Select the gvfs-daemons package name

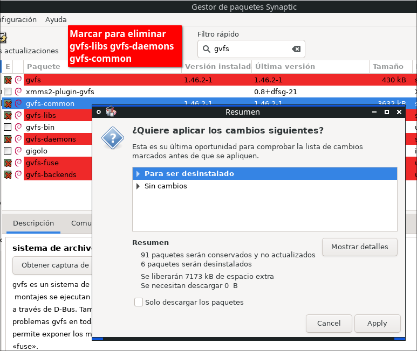point(51,139)
